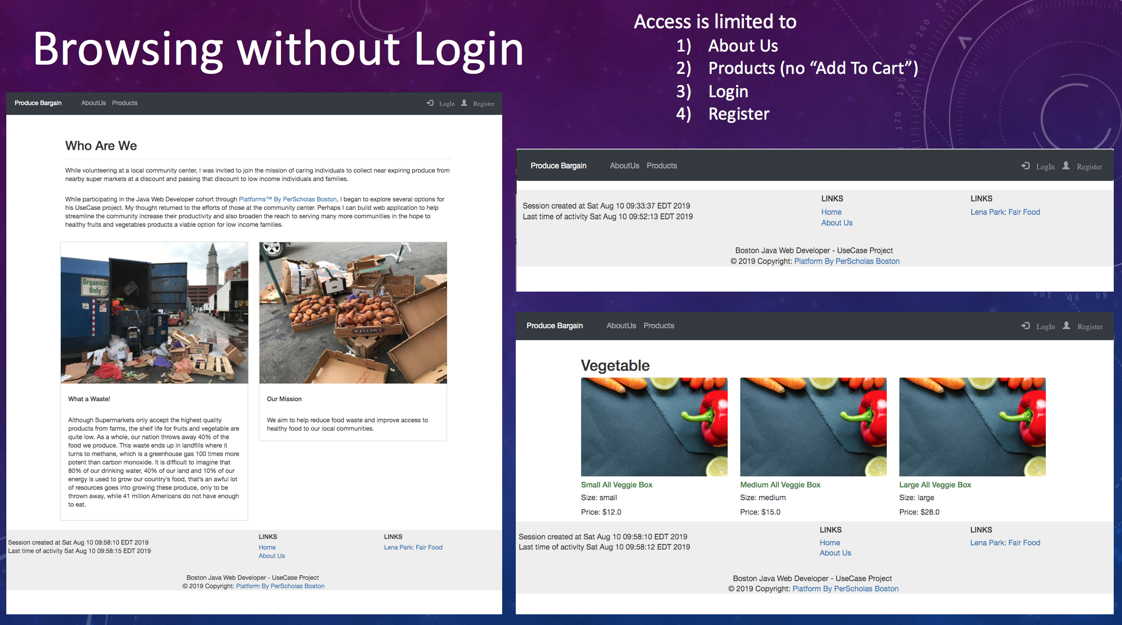
Task: Click Medium All Veggie Box title link
Action: tap(780, 485)
